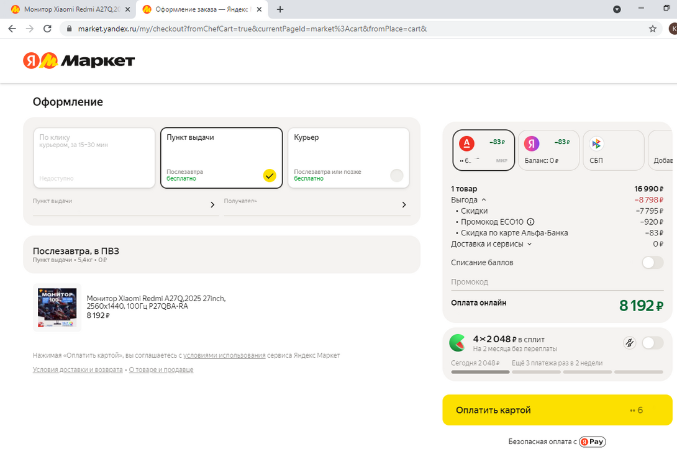Toggle Списание баллов switch
This screenshot has width=677, height=454.
652,262
